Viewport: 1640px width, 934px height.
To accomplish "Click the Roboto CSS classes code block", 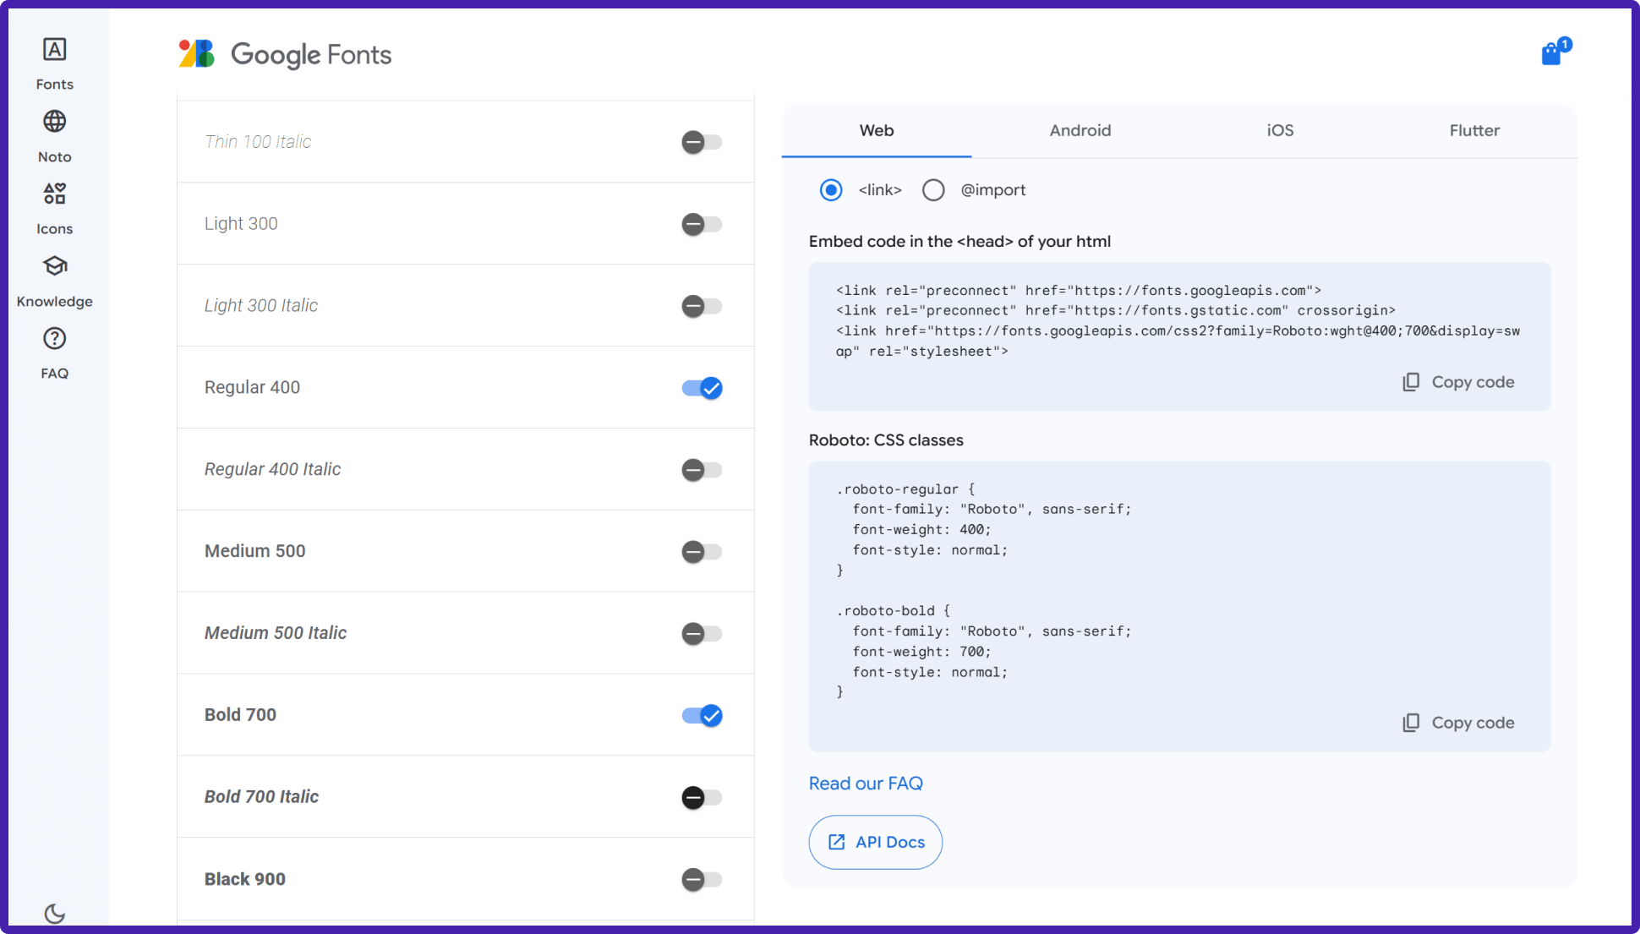I will tap(1179, 606).
